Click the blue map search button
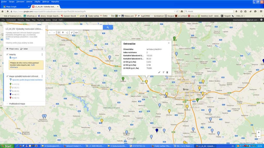 108,27
